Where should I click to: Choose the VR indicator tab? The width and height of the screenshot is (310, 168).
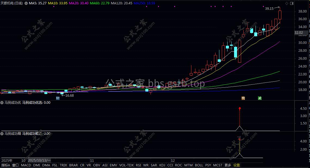pyautogui.click(x=89, y=165)
